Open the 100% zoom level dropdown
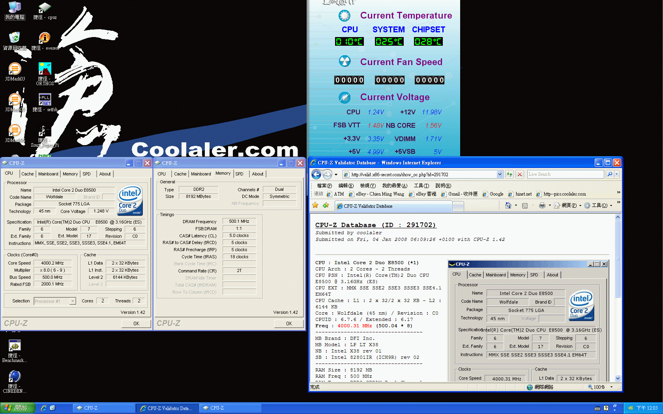663x414 pixels. (611, 387)
